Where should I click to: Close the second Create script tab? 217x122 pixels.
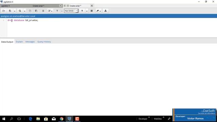[x=92, y=6]
